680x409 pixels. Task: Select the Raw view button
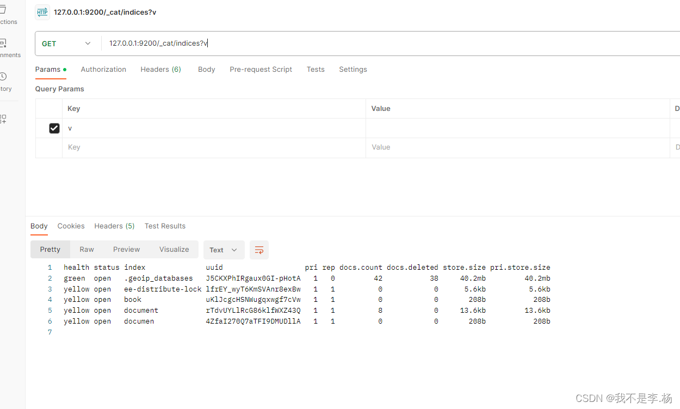coord(87,250)
